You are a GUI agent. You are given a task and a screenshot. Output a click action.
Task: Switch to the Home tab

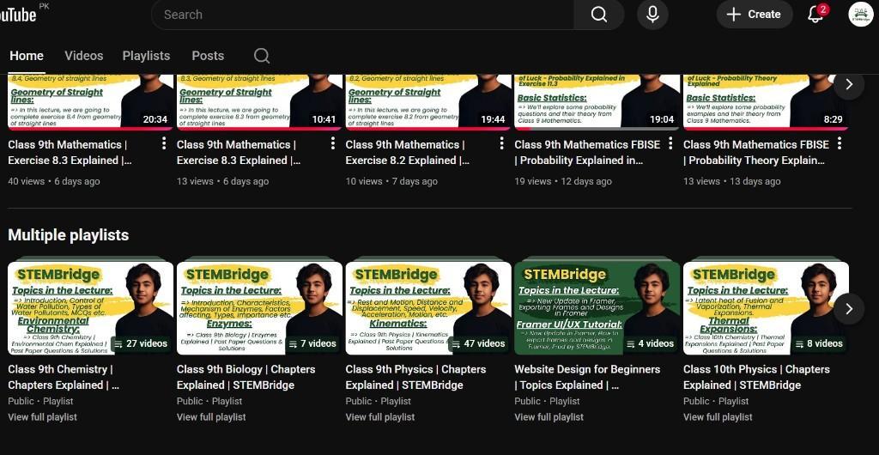click(27, 56)
